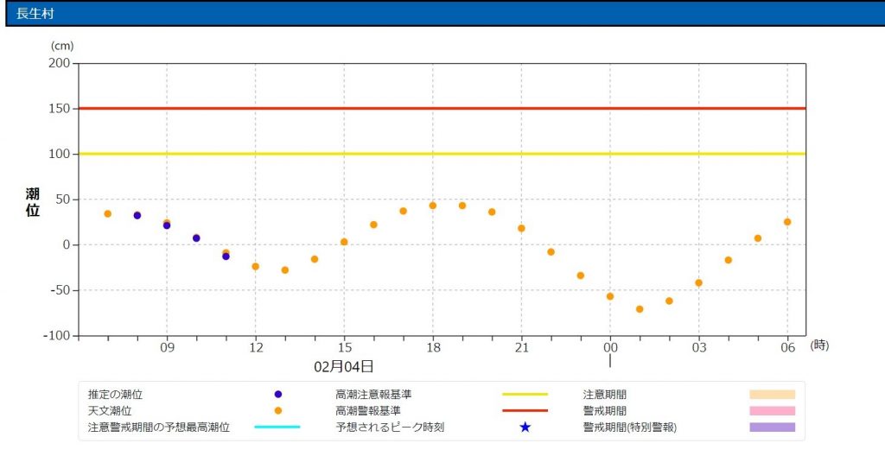Click the orange dot icon beside 天文潮位 legend
885x456 pixels.
[x=277, y=410]
